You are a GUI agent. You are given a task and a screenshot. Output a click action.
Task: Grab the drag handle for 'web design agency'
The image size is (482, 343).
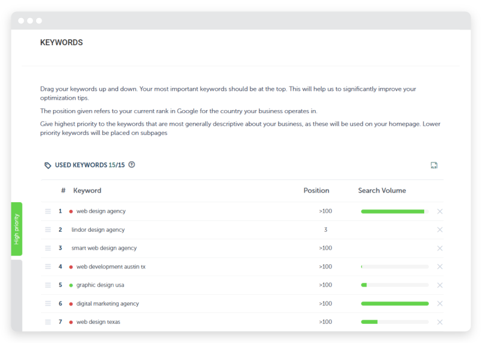point(48,211)
